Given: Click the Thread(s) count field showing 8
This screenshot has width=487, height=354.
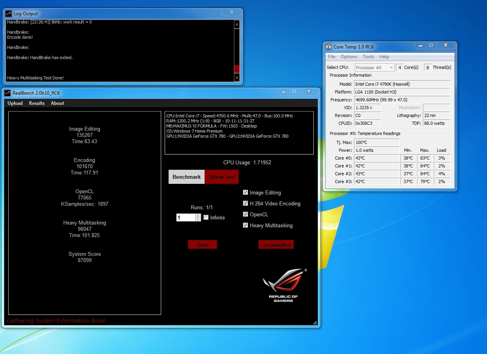Looking at the screenshot, I should [428, 67].
